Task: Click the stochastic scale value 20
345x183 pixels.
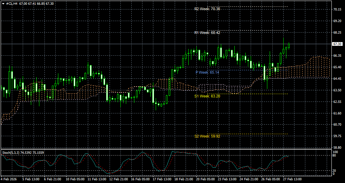Action: pos(335,171)
